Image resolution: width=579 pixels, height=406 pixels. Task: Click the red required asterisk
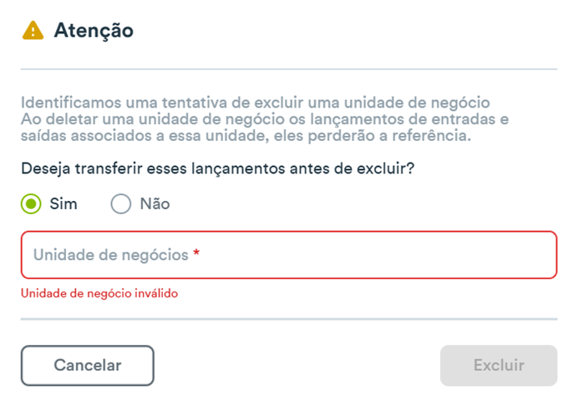(196, 253)
